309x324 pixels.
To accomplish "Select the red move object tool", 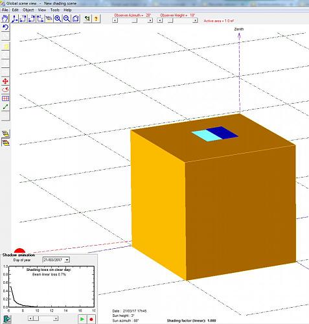I will (x=6, y=81).
